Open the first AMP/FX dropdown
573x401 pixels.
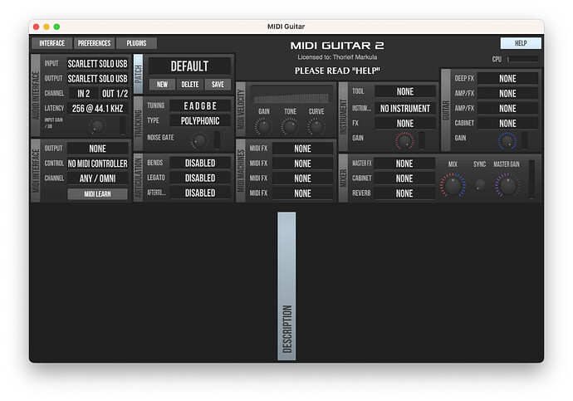pos(507,94)
